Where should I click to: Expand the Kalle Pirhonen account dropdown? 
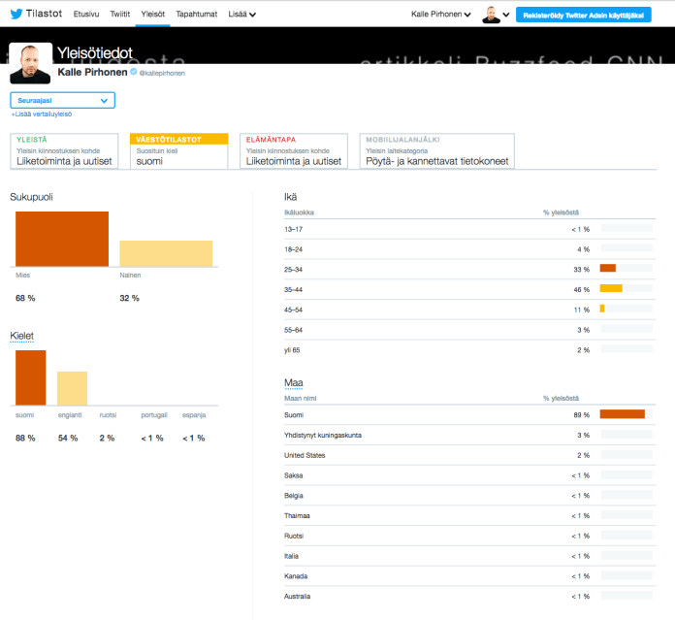click(x=441, y=15)
